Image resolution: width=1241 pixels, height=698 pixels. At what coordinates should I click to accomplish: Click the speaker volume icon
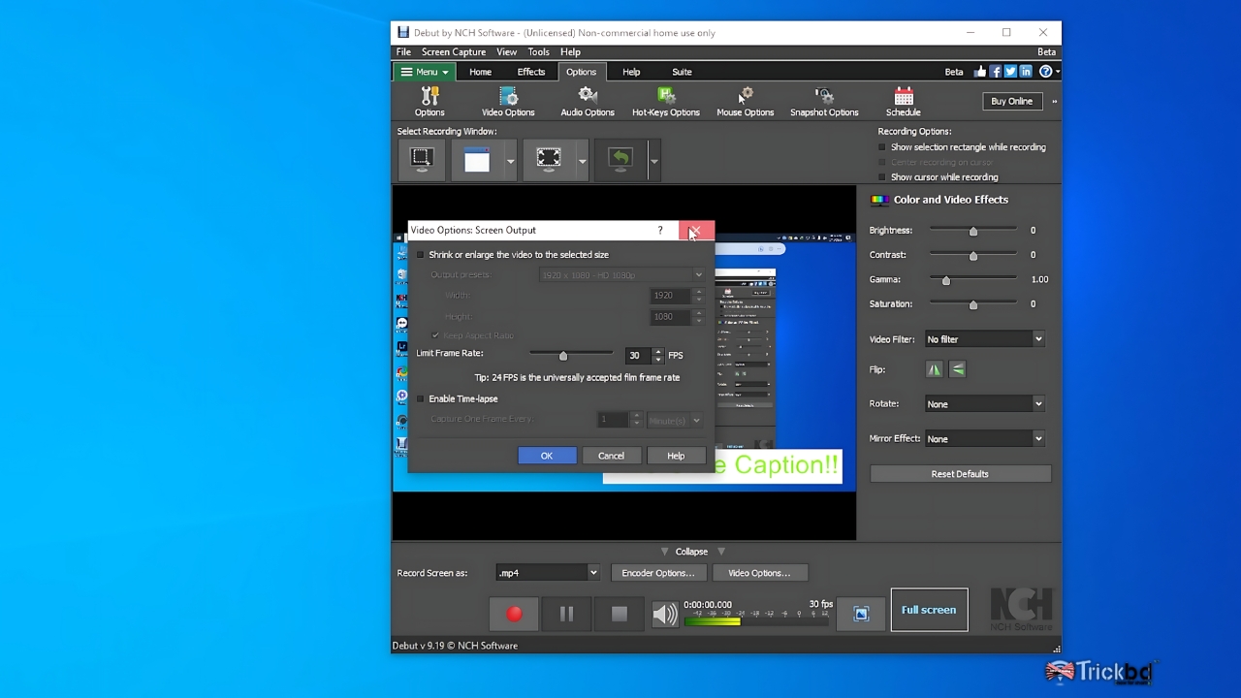(664, 614)
